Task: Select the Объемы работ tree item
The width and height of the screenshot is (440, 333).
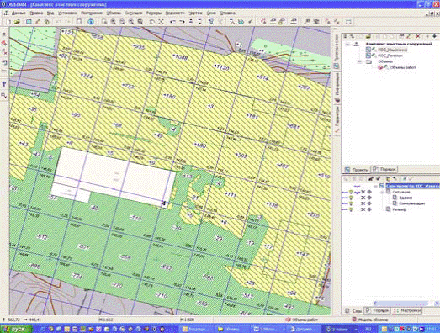Action: click(403, 67)
